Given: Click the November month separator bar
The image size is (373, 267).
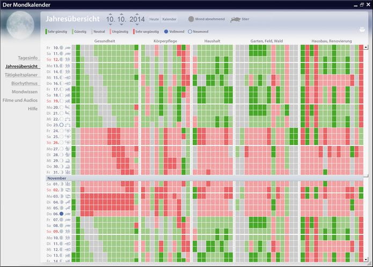Looking at the screenshot, I should point(204,178).
